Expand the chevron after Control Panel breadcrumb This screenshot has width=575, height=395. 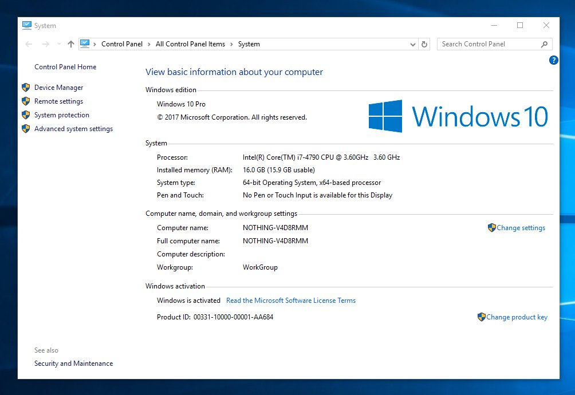point(149,44)
